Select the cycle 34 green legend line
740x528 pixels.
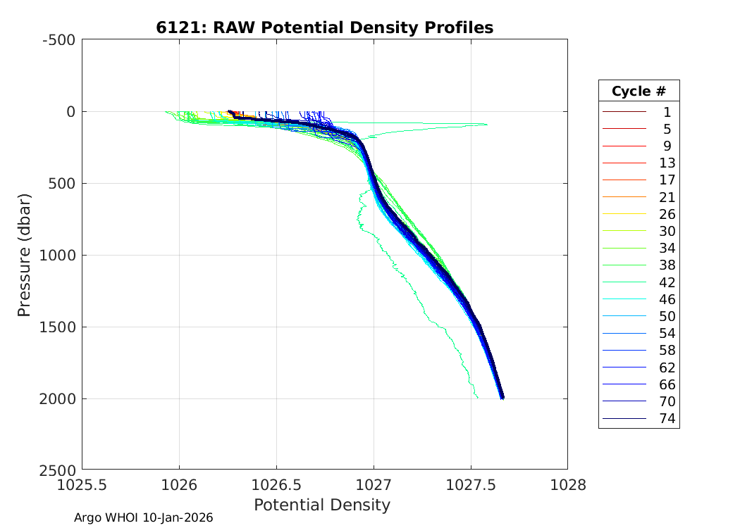624,249
